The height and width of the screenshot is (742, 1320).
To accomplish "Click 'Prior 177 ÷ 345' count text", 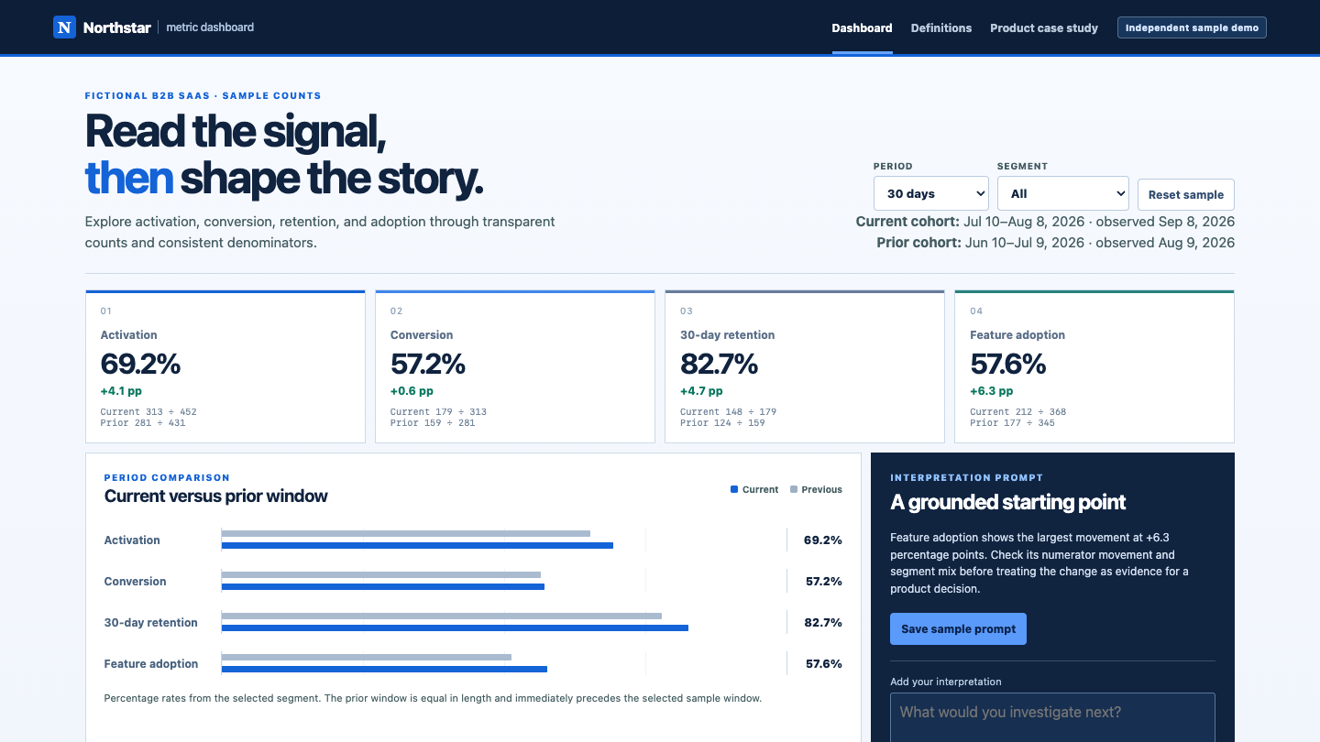I will [x=1012, y=423].
